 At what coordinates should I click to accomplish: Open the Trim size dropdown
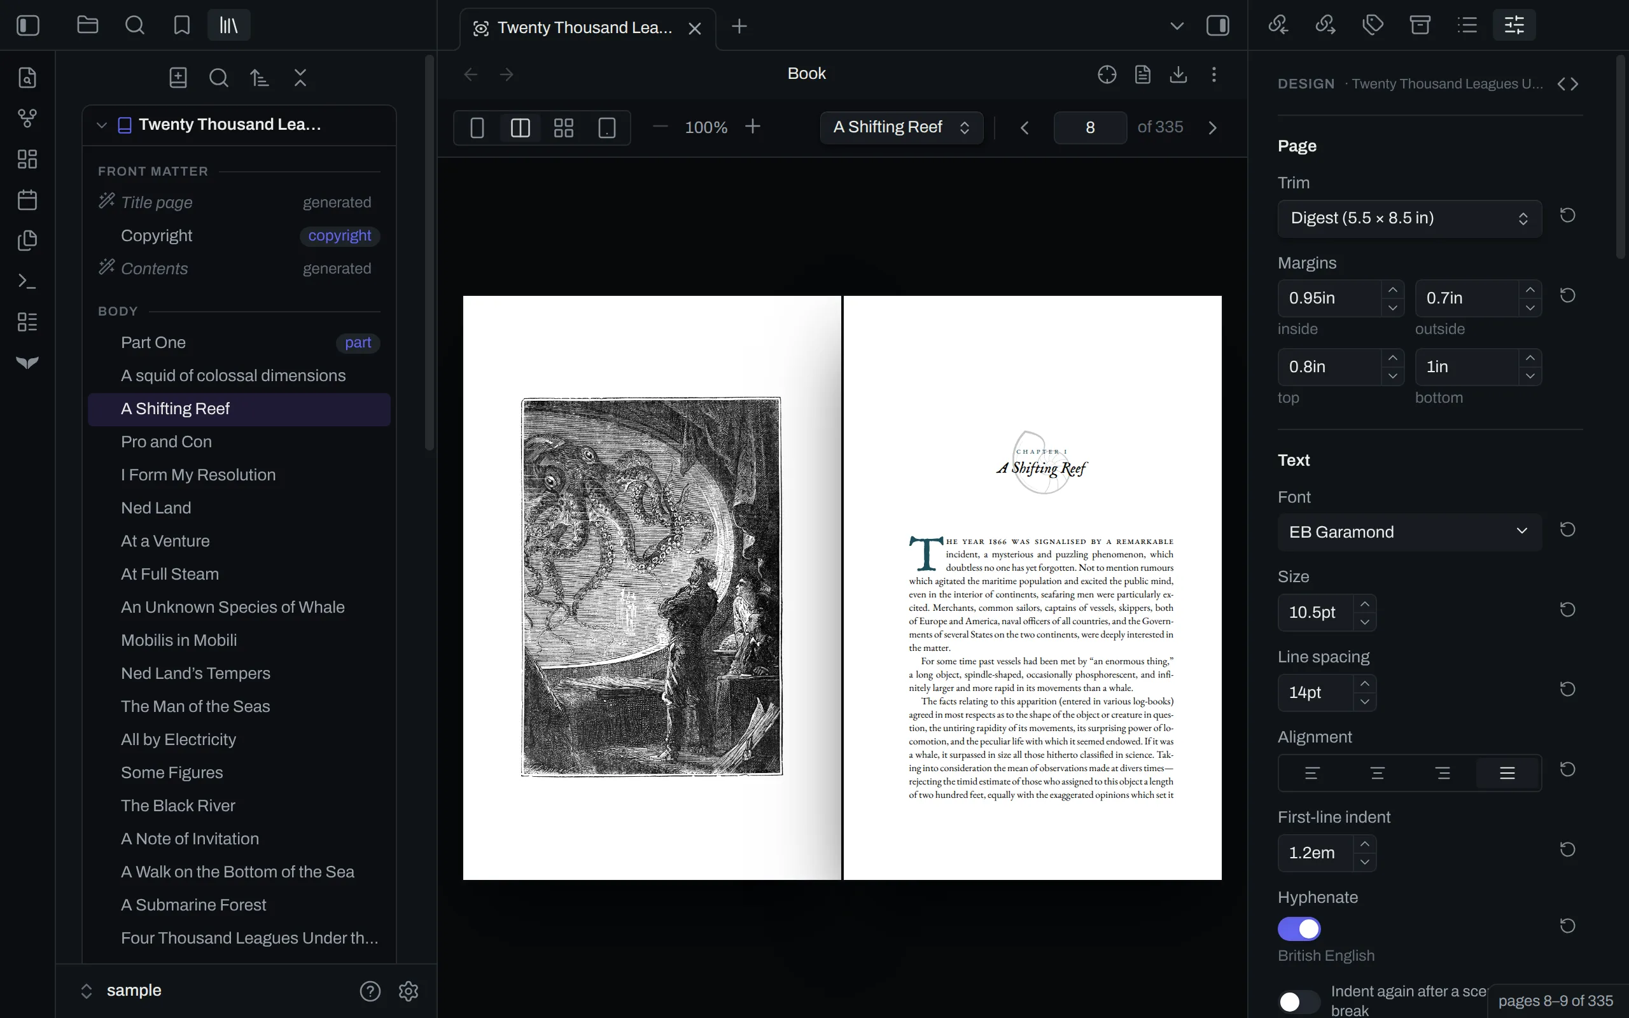click(x=1409, y=218)
